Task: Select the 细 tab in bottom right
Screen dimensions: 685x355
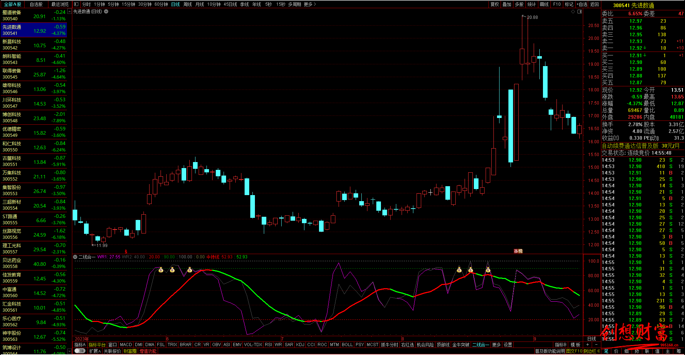Action: tap(627, 351)
